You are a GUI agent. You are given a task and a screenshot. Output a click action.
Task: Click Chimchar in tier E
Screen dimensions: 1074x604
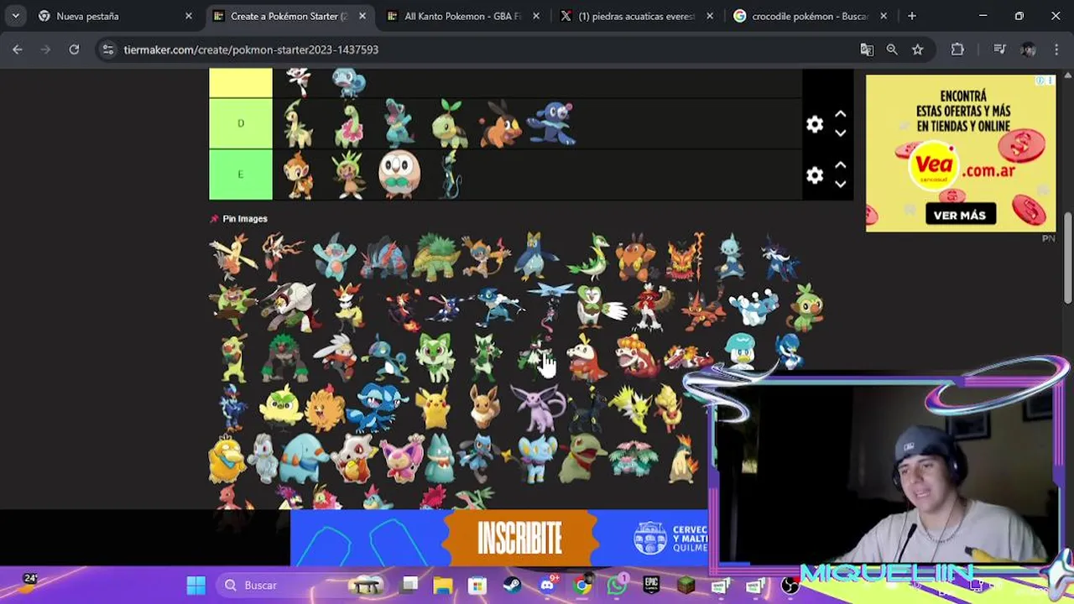point(298,174)
